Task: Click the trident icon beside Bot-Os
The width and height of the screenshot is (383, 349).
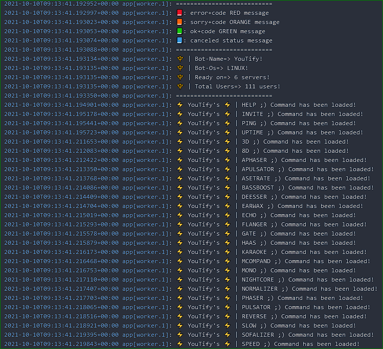Action: 180,68
